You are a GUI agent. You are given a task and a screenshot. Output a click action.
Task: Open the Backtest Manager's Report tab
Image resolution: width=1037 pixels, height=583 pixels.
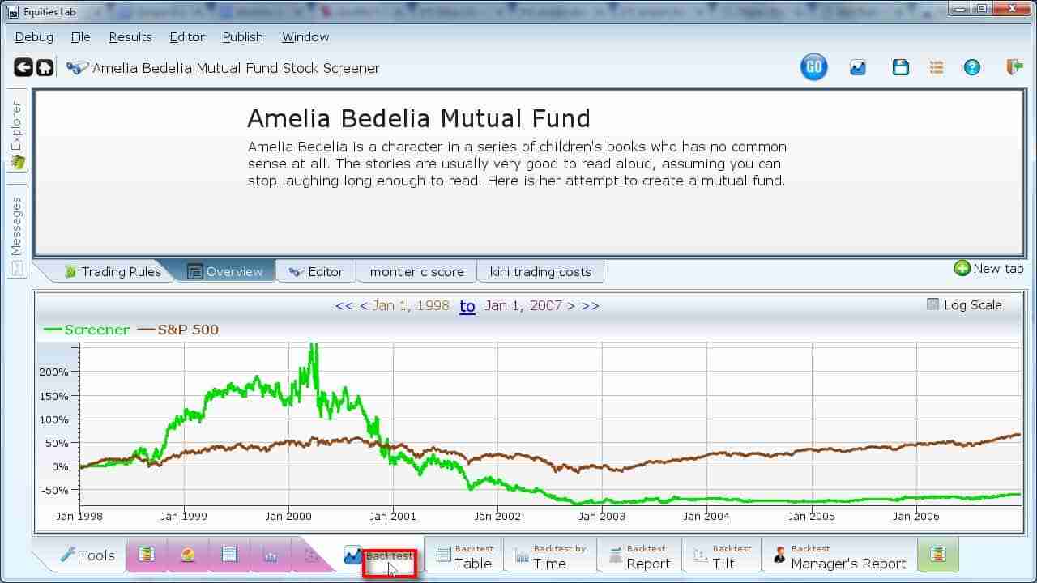tap(839, 556)
